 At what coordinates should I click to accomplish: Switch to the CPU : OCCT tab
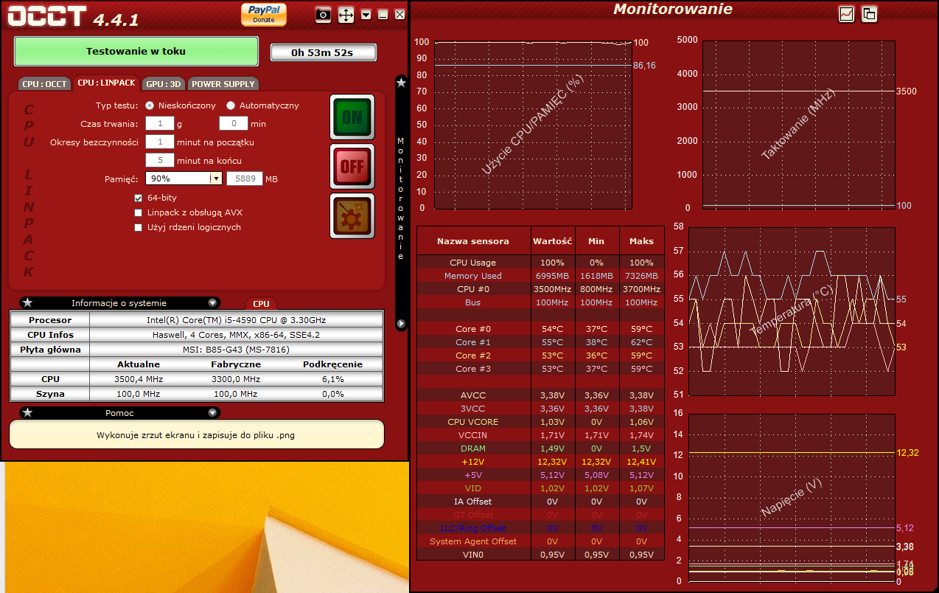(x=45, y=83)
